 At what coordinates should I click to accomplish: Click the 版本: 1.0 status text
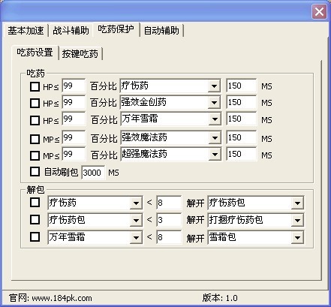[x=220, y=298]
